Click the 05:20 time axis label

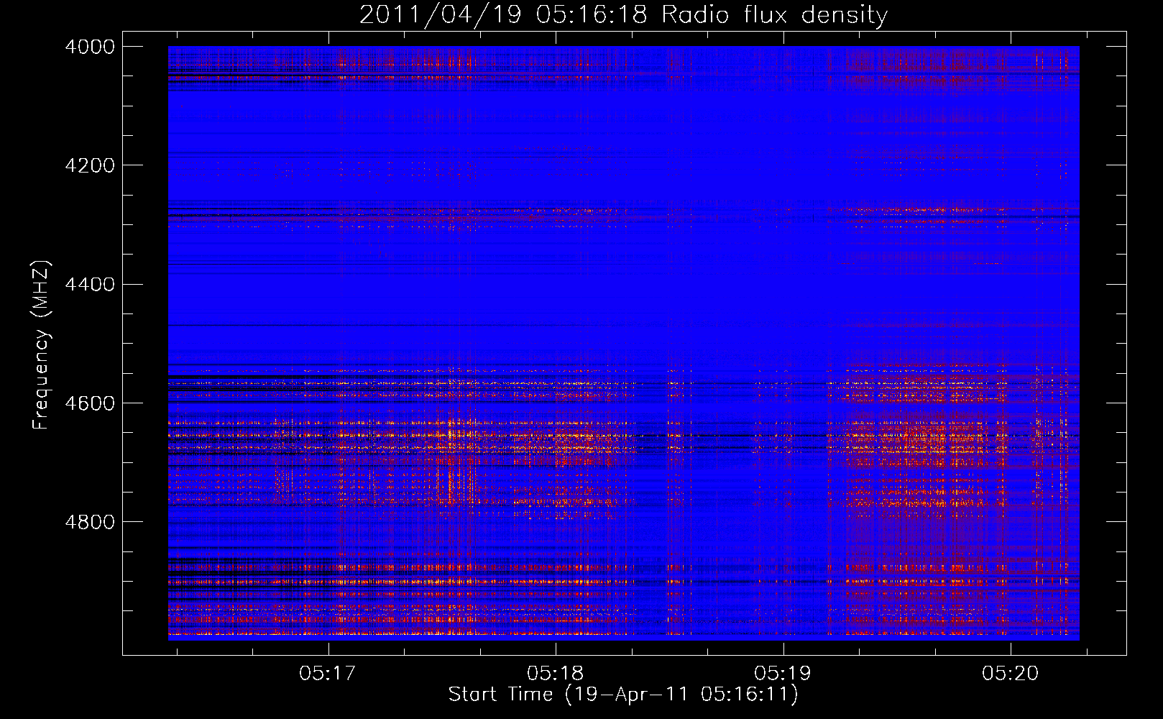(1011, 674)
